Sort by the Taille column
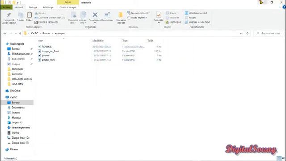Viewport: 286px width, 161px height. pos(150,41)
